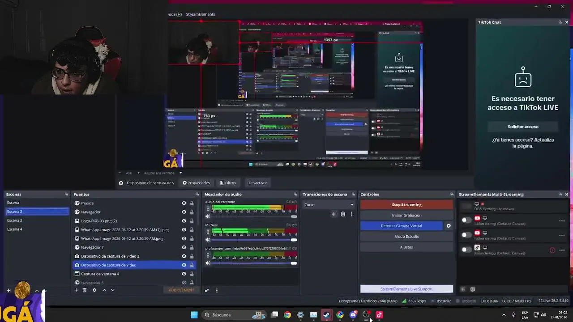Add a new scene with the plus icon
Image resolution: width=573 pixels, height=322 pixels.
pos(8,291)
